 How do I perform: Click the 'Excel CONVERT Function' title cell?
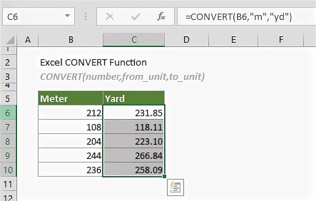(x=93, y=62)
